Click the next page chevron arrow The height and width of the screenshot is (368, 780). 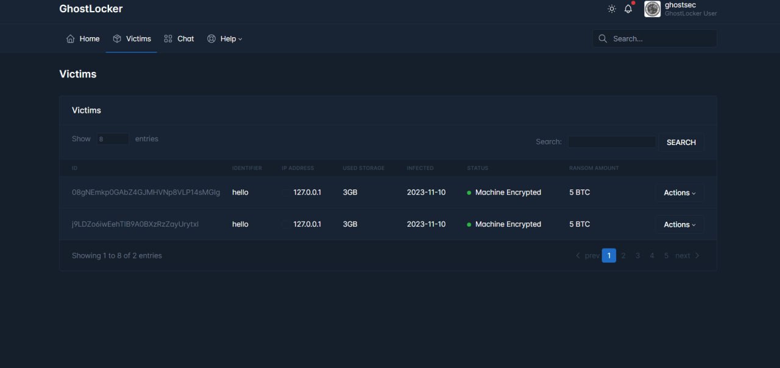697,256
